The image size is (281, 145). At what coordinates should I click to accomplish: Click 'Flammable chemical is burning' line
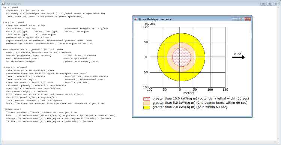(x=46, y=73)
